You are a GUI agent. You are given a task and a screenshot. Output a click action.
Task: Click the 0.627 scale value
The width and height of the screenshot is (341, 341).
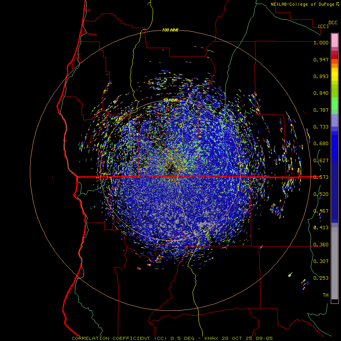(x=321, y=161)
